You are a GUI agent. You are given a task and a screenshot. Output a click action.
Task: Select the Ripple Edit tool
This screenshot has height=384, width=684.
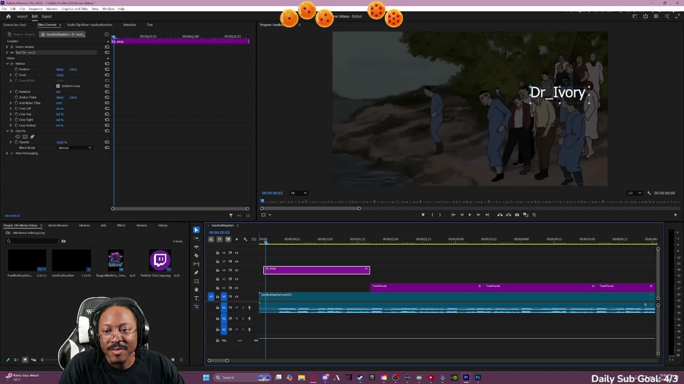click(196, 247)
